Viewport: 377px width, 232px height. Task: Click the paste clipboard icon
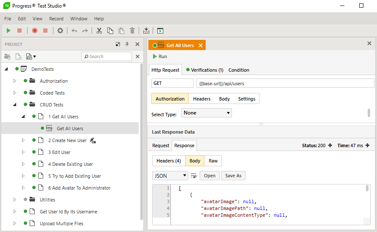click(121, 31)
